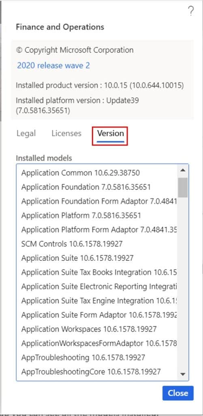Click the scrollbar thumb of Installed models
Viewport: 203px width, 416px height.
point(183,187)
